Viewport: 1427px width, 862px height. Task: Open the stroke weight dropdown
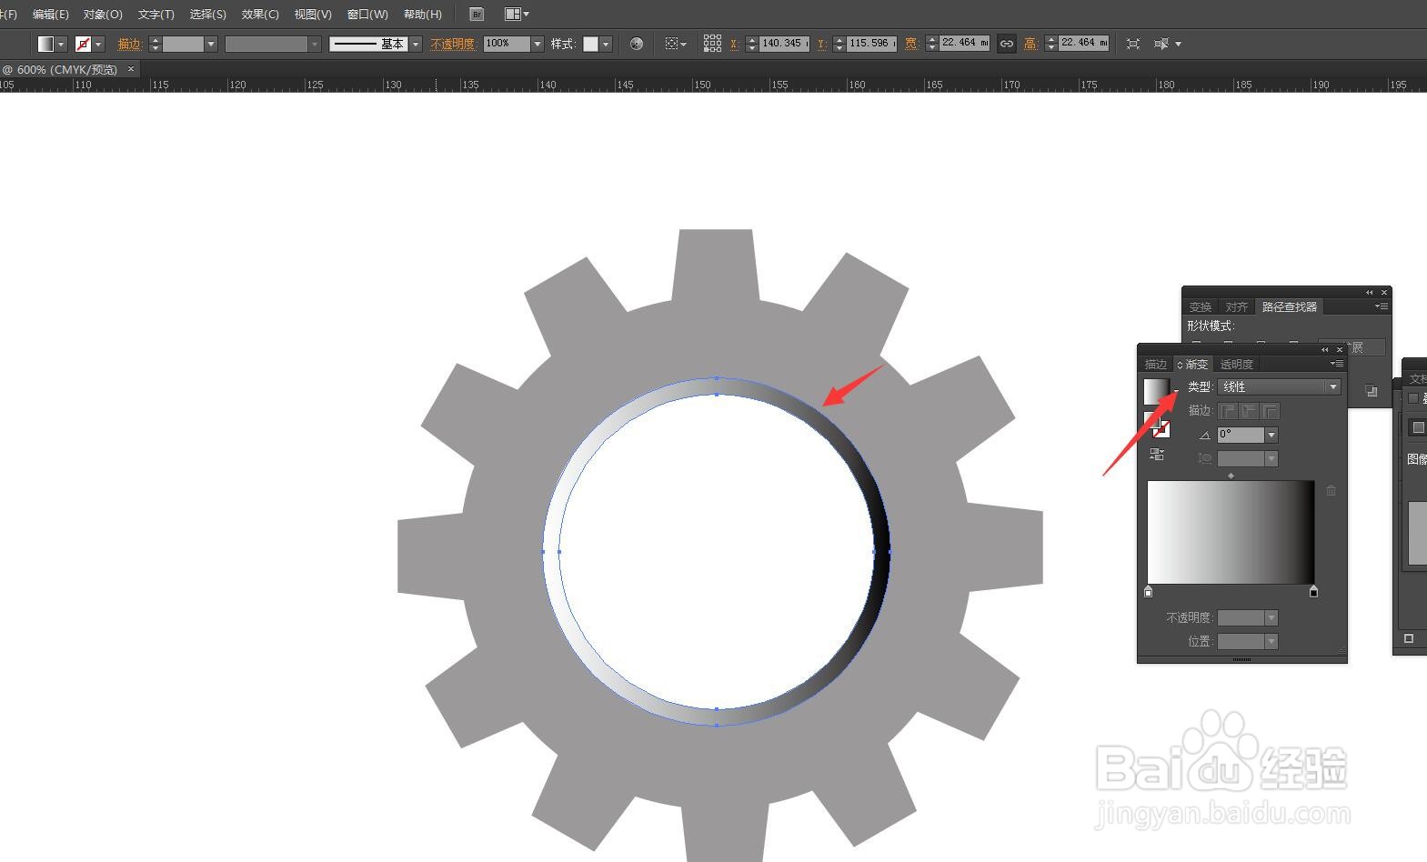[x=211, y=44]
